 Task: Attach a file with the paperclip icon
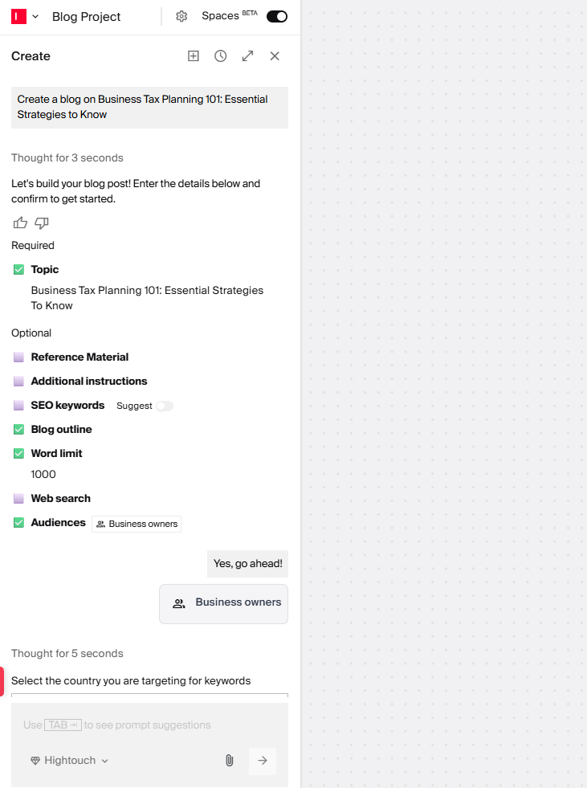tap(229, 761)
